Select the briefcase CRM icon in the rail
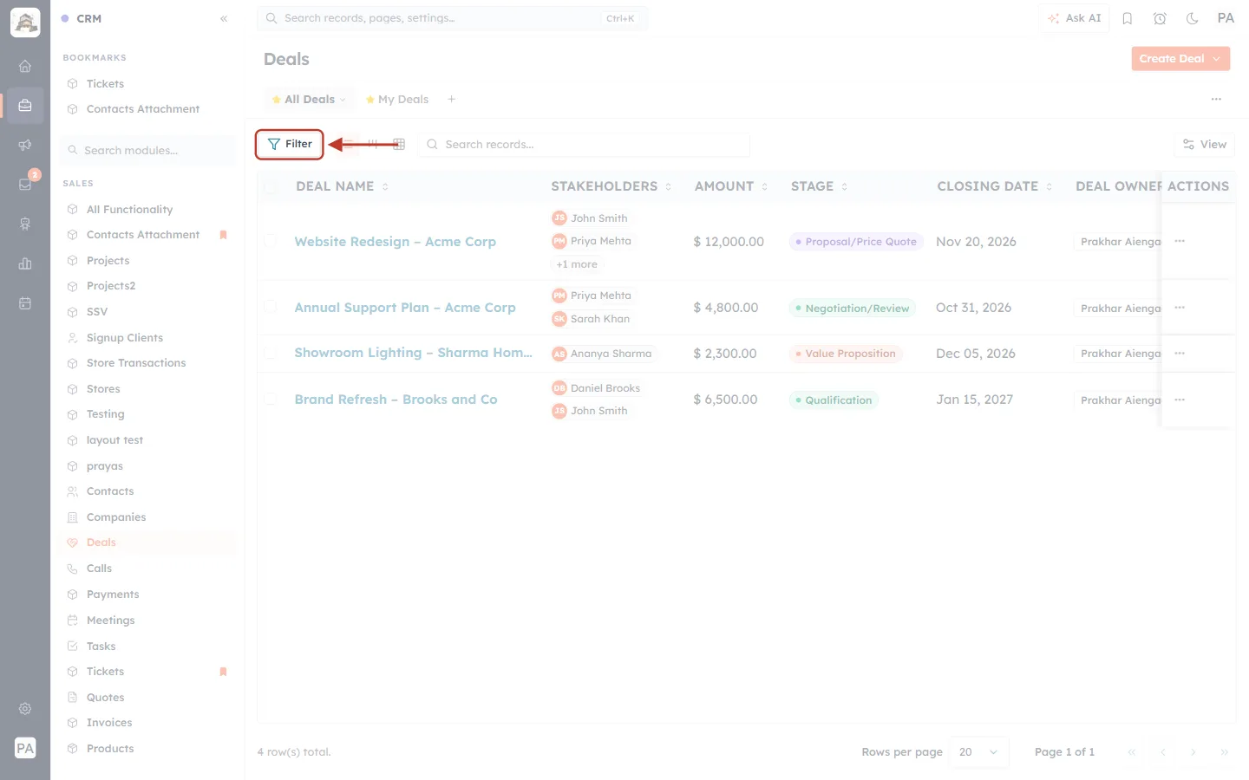Image resolution: width=1249 pixels, height=780 pixels. tap(25, 106)
